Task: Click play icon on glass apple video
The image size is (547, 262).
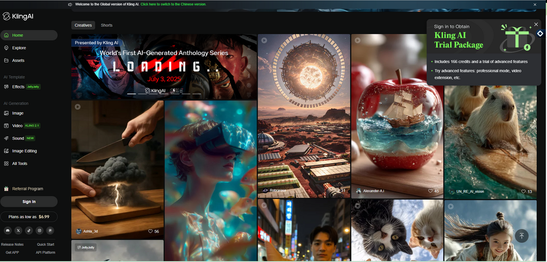Action: click(357, 41)
